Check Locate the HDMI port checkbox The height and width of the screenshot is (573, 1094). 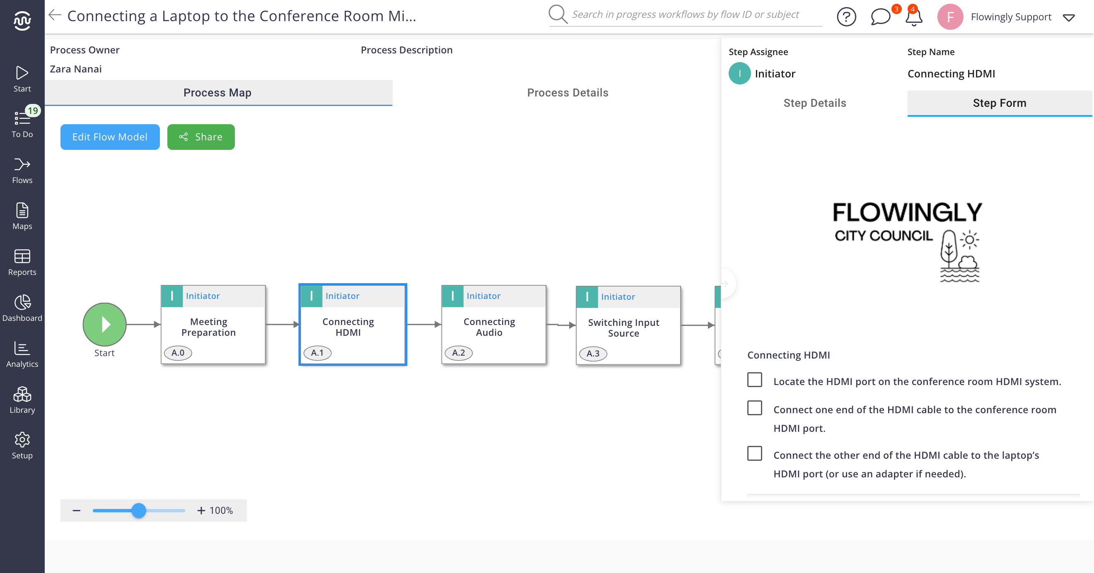pos(754,380)
